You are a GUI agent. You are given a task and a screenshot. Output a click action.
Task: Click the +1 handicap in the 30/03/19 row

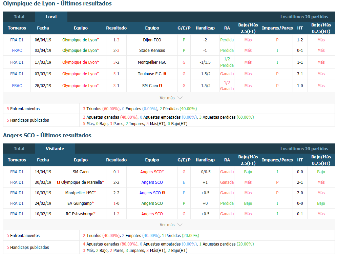click(205, 182)
